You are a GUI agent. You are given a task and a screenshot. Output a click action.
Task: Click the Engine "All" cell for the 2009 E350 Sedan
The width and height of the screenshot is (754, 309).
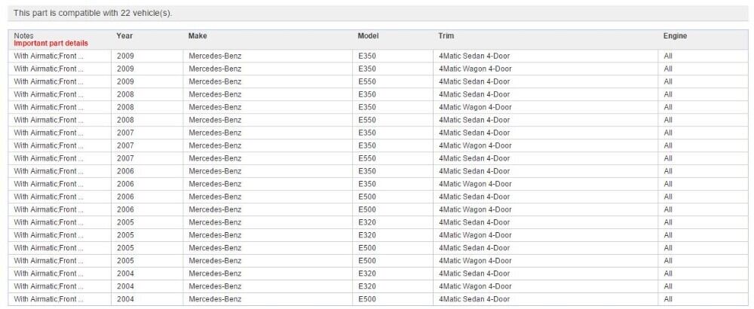coord(668,56)
